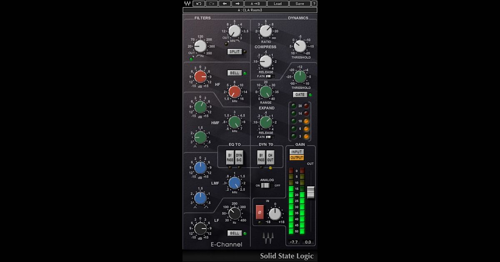Image resolution: width=500 pixels, height=262 pixels.
Task: Toggle the DYN TO CH OUT button
Action: (270, 157)
